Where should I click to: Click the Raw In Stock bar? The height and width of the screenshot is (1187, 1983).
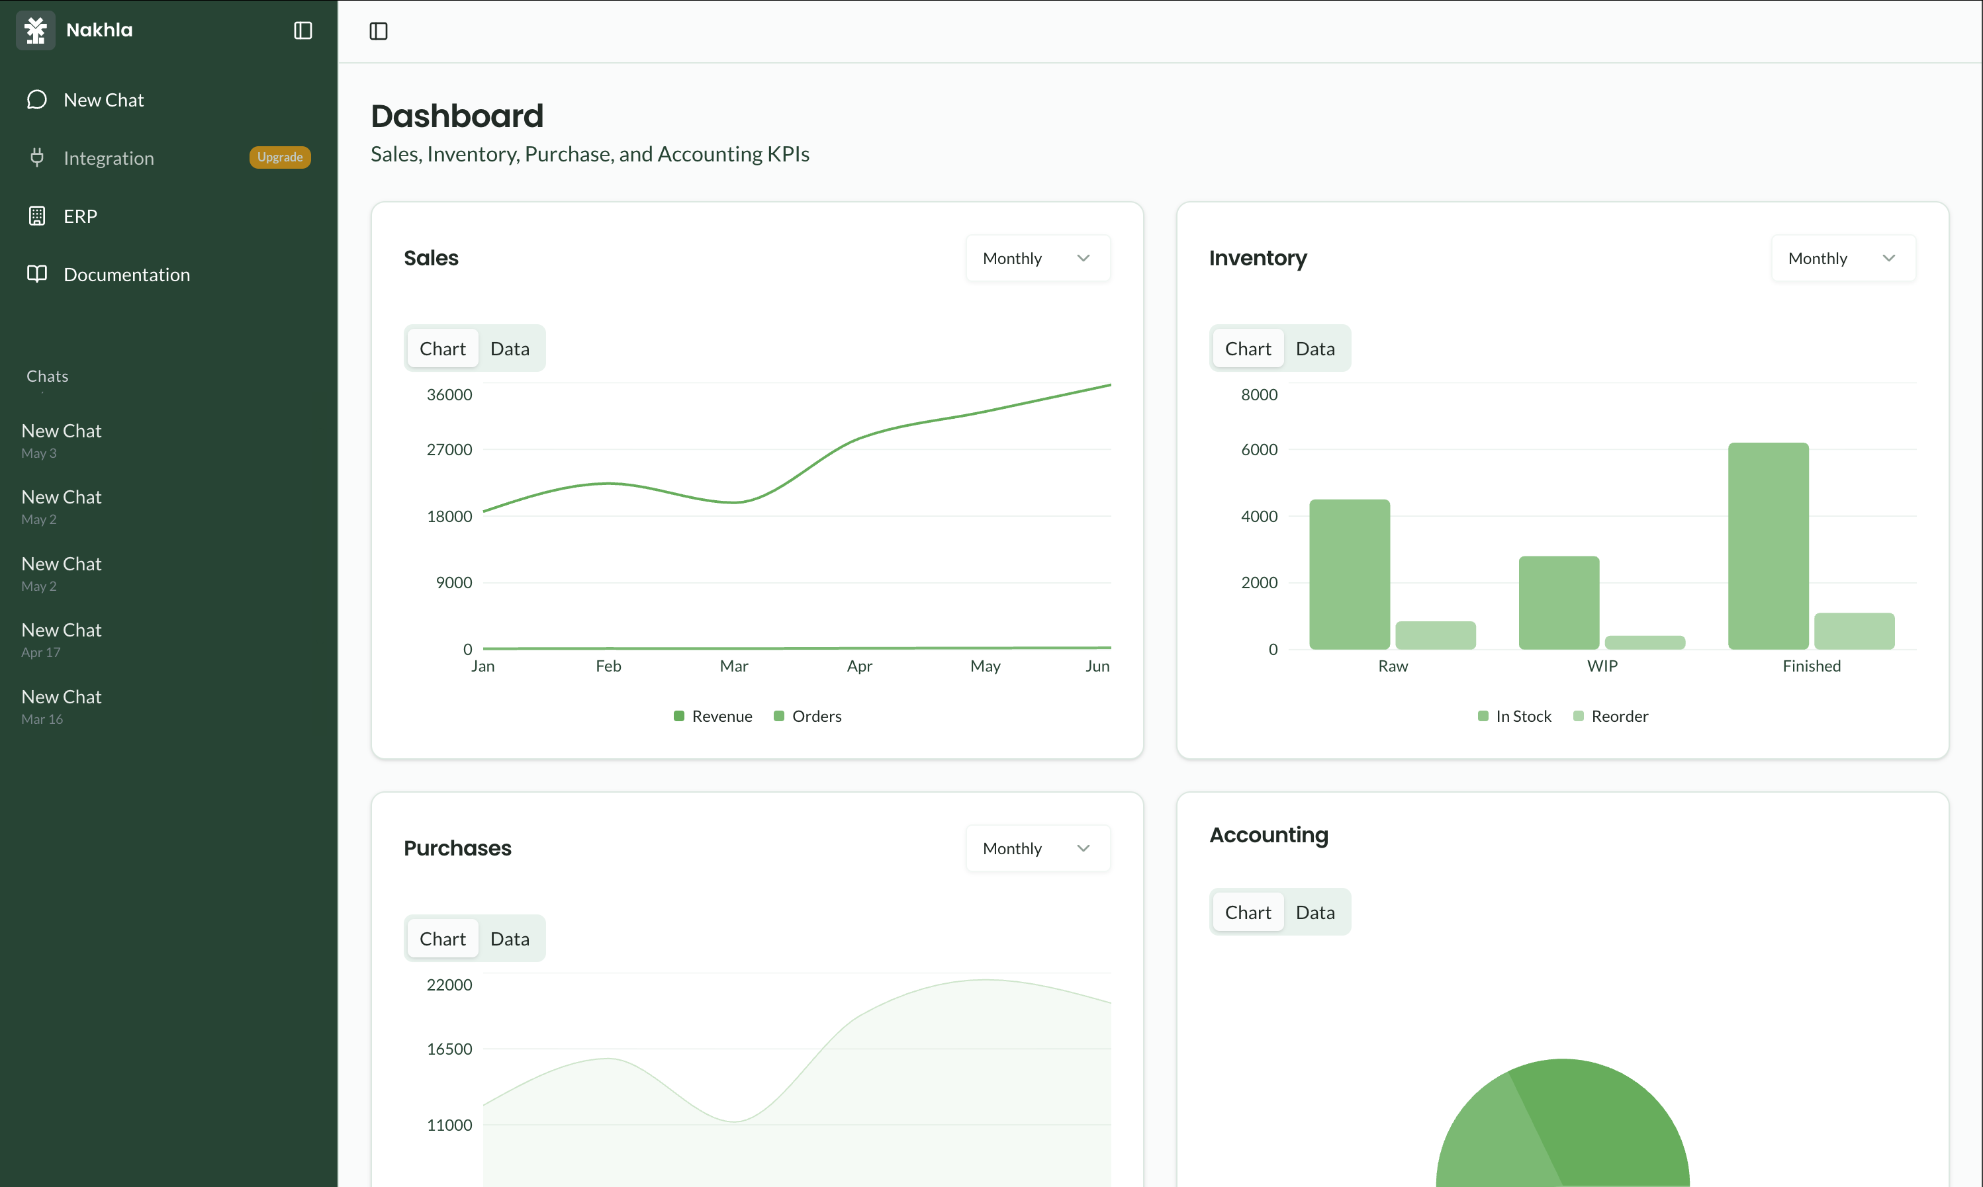click(x=1350, y=574)
